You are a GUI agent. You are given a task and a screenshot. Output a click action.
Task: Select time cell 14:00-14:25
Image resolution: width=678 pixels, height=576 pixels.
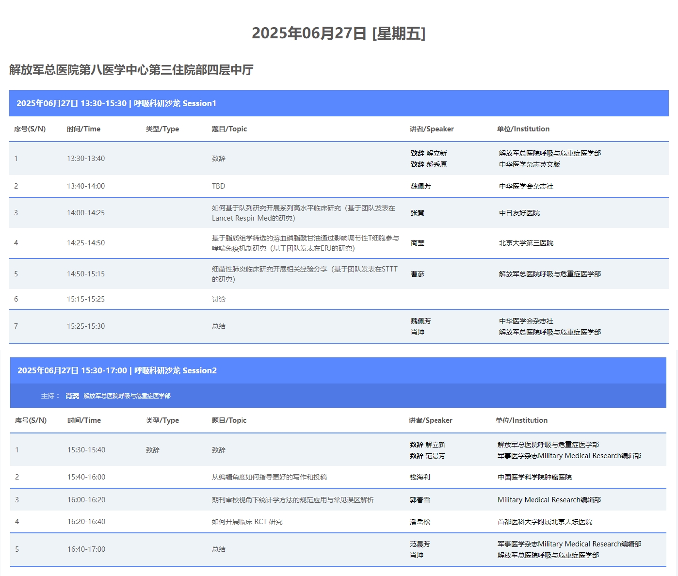(86, 213)
